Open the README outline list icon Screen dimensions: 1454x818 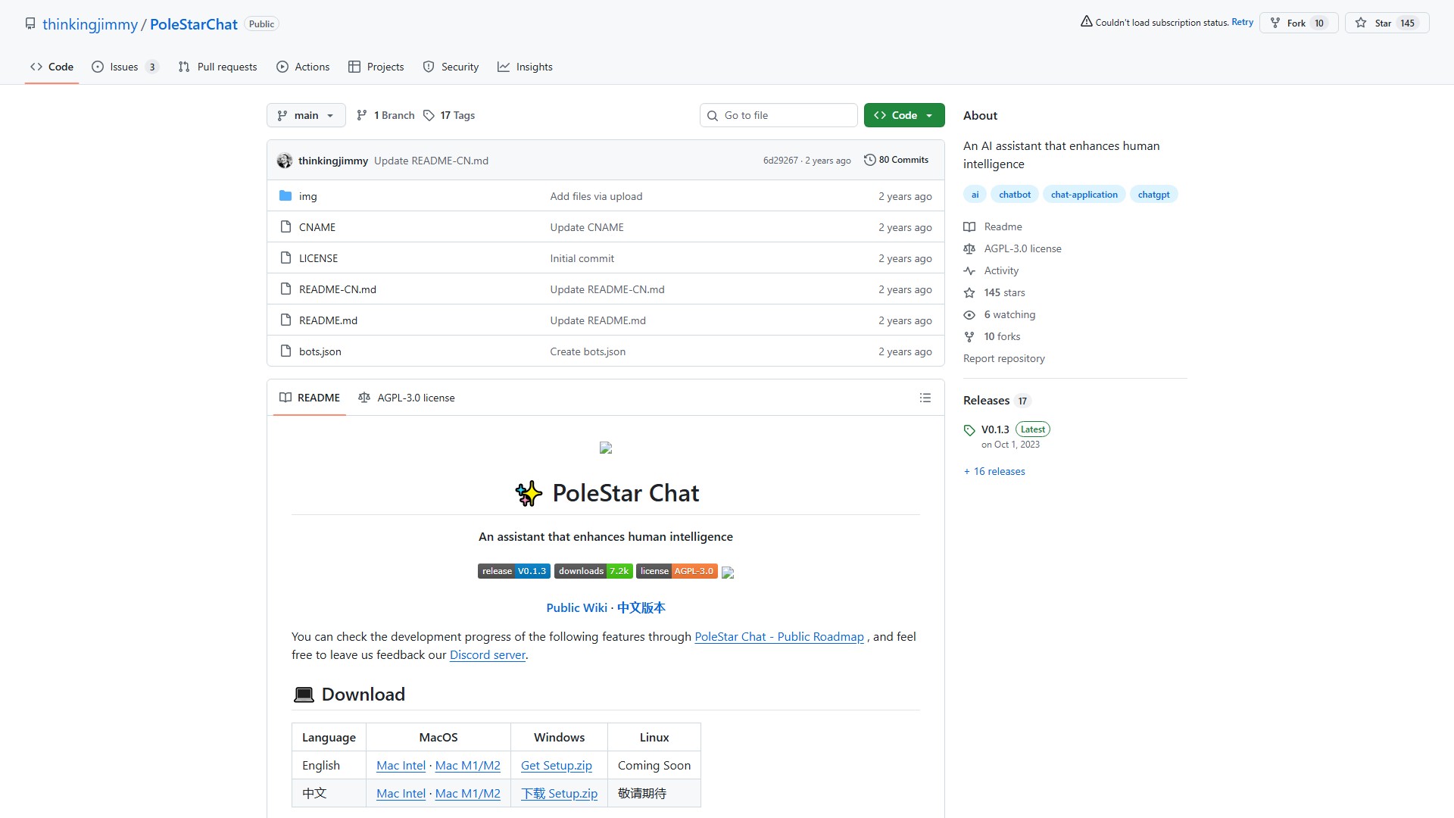[x=925, y=398]
